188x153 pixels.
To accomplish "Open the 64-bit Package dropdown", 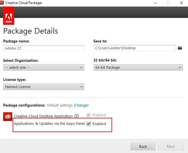I will tap(138, 68).
